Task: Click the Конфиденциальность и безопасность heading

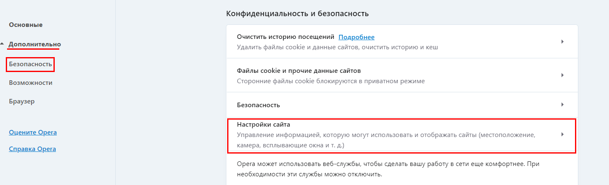Action: point(297,14)
